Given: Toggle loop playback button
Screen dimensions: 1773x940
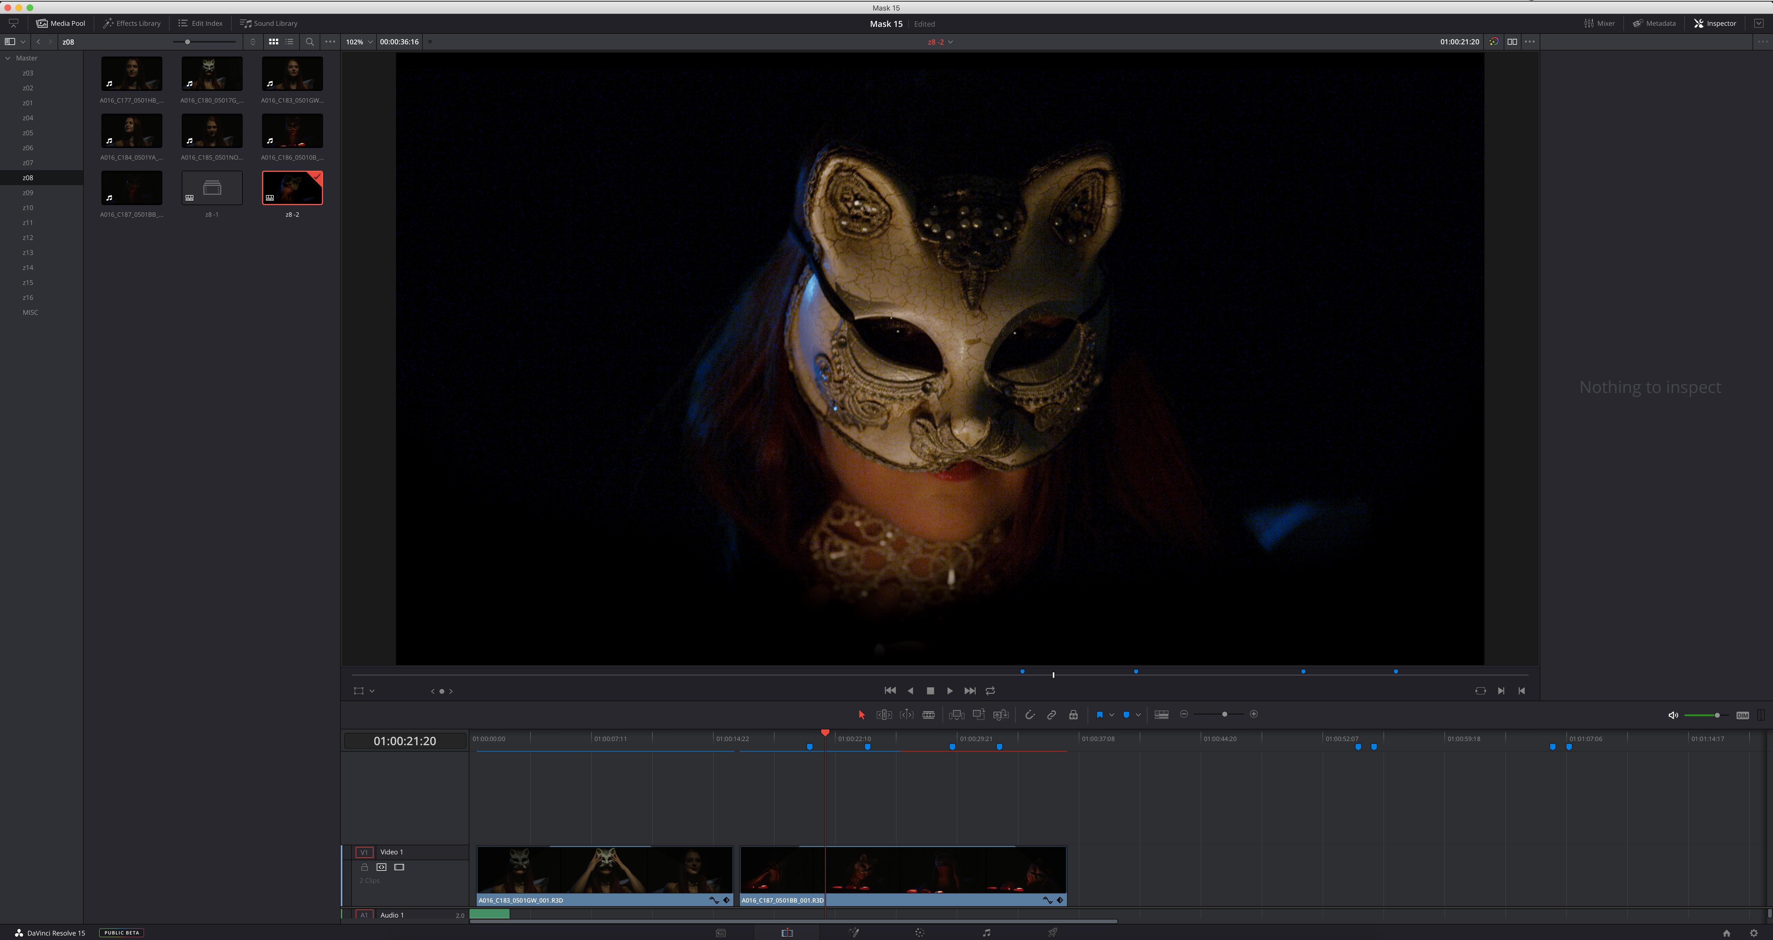Looking at the screenshot, I should click(x=990, y=691).
